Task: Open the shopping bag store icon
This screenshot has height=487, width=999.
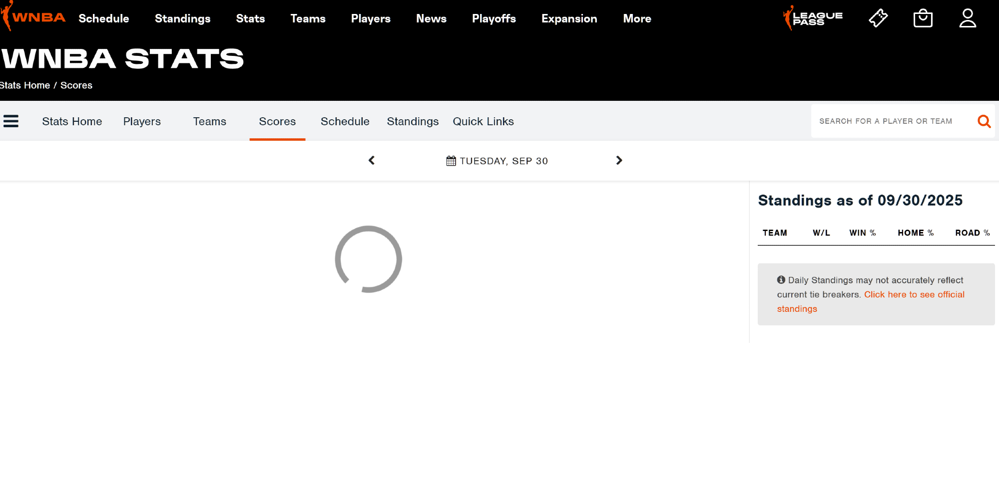Action: (x=923, y=18)
